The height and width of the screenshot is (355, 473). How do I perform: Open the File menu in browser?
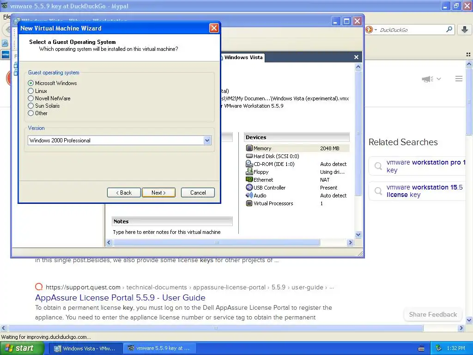[x=6, y=17]
